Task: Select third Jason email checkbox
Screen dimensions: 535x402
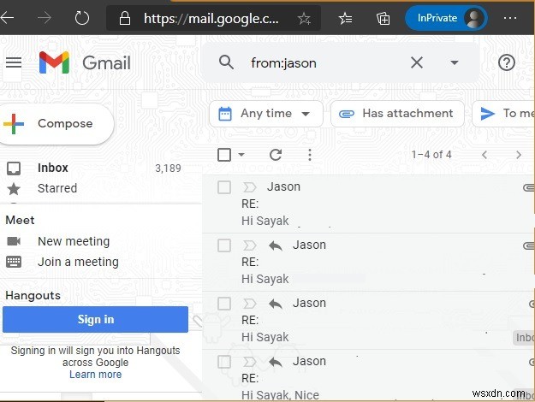Action: click(x=224, y=304)
